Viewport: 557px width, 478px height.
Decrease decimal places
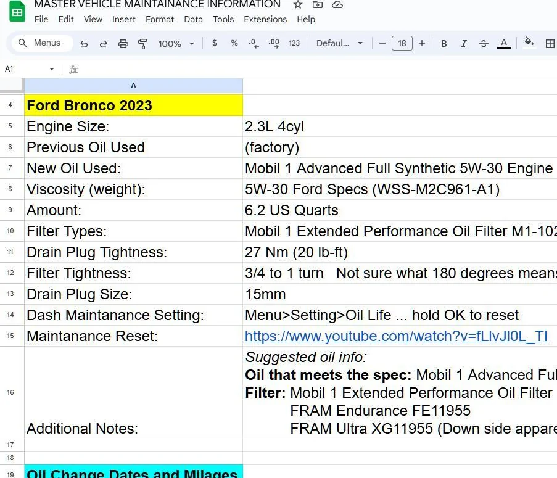(254, 43)
